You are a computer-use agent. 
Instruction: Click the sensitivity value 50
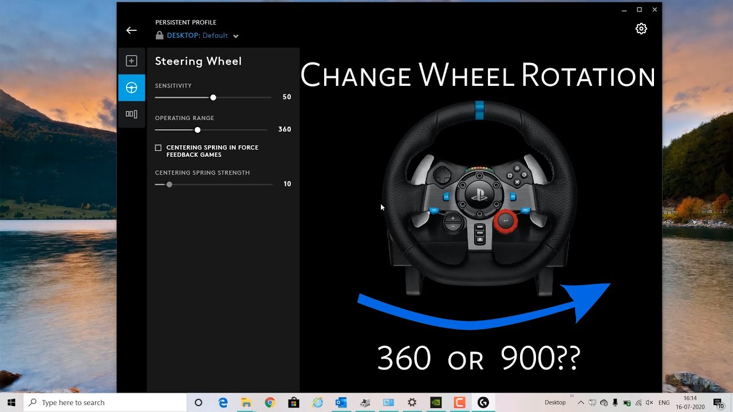pyautogui.click(x=287, y=97)
